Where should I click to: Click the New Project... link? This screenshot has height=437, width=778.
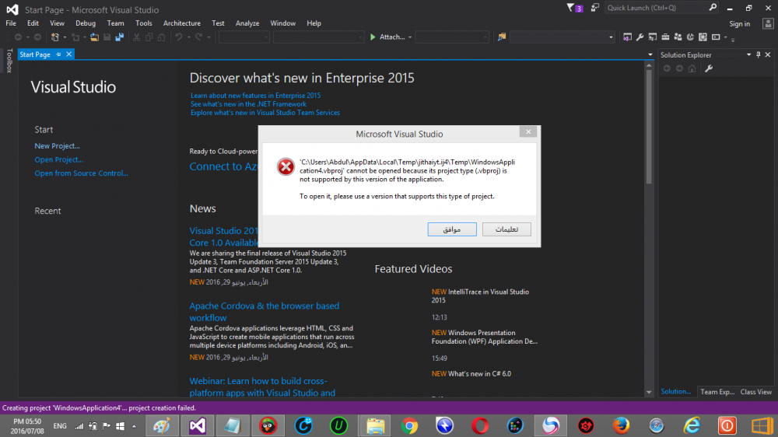click(x=57, y=146)
